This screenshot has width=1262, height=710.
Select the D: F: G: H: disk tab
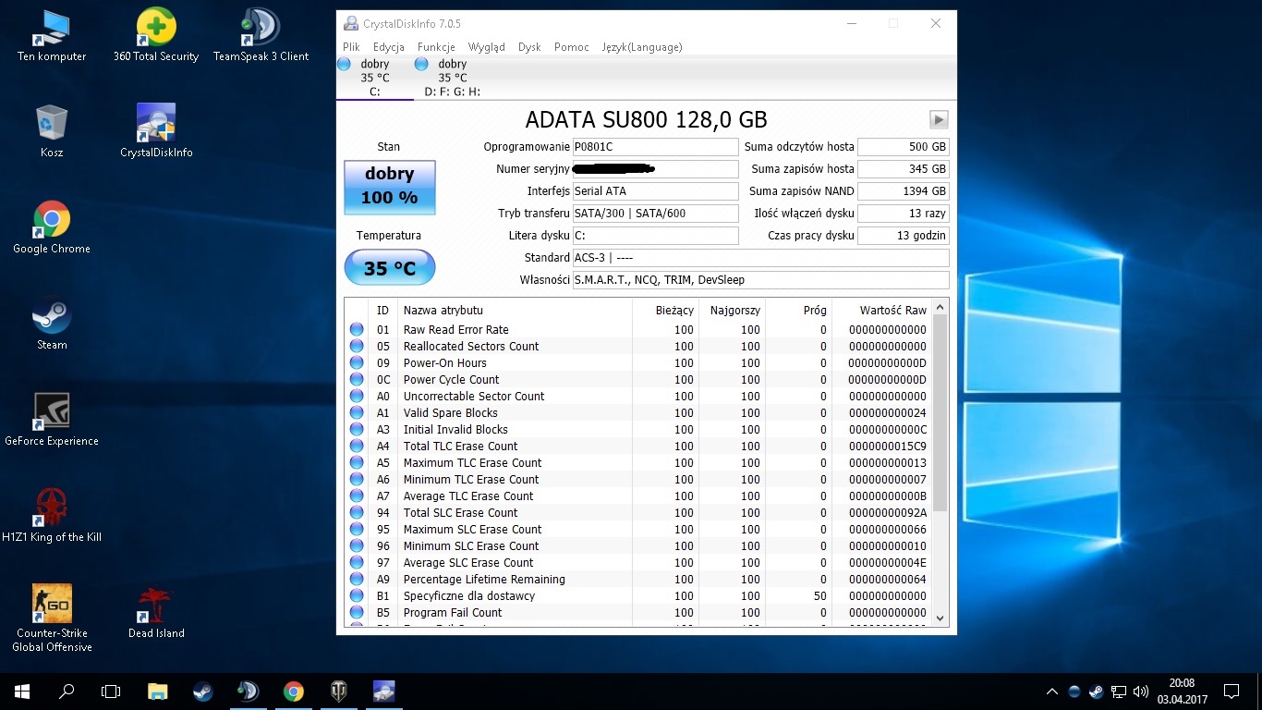(453, 78)
